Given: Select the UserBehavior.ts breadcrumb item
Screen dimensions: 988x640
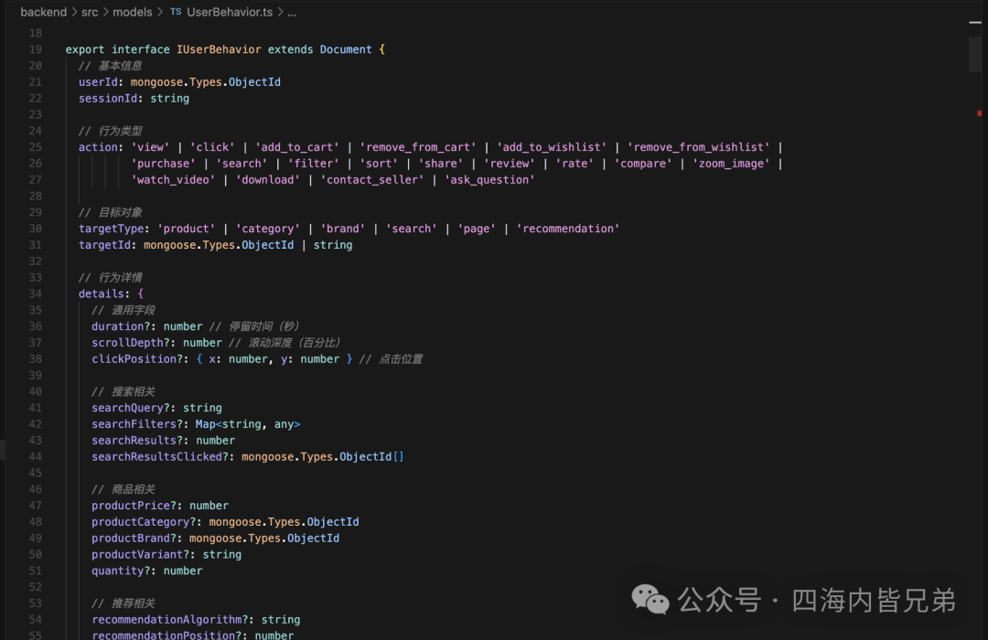Looking at the screenshot, I should click(230, 12).
